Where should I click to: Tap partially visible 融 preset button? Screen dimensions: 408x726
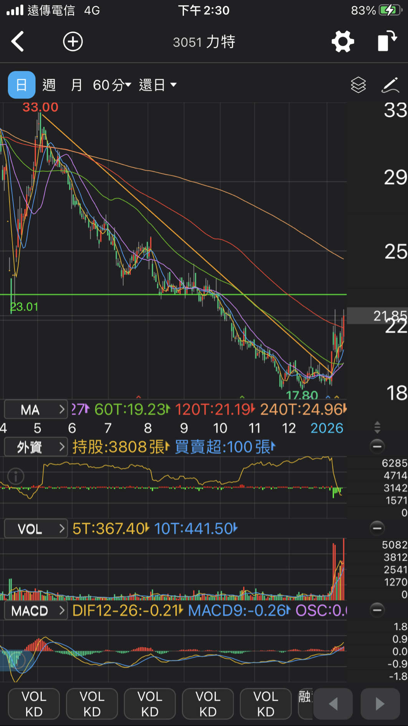[x=305, y=704]
